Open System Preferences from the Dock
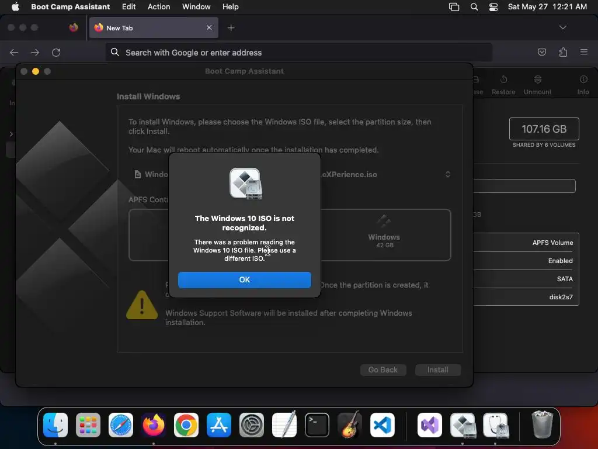 click(252, 425)
